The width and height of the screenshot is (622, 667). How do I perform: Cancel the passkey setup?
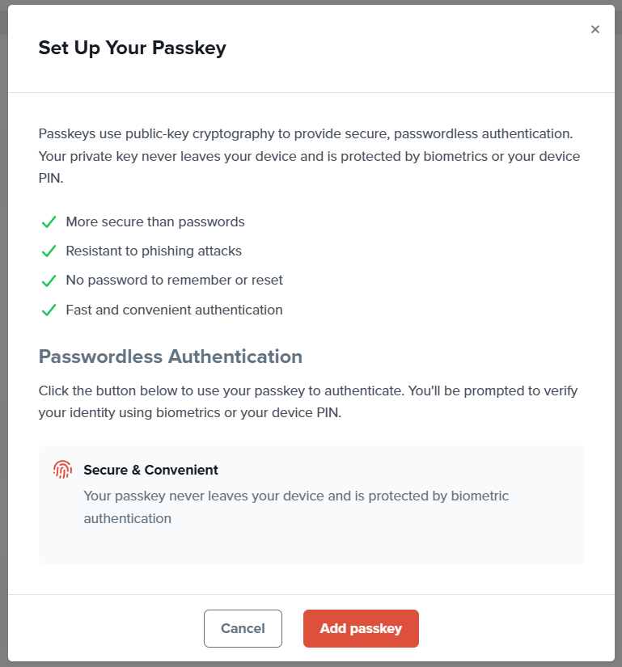click(x=243, y=628)
